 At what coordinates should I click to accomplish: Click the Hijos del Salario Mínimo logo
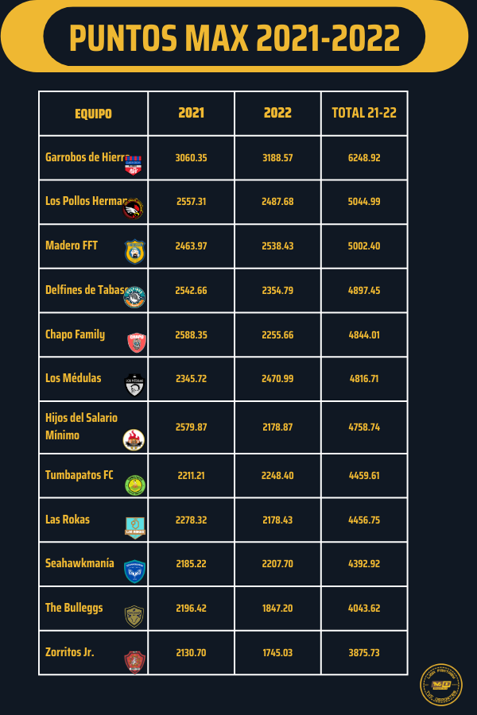133,439
